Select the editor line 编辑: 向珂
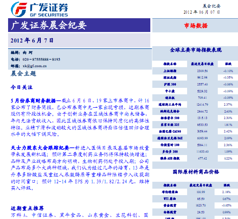 coord(21,53)
